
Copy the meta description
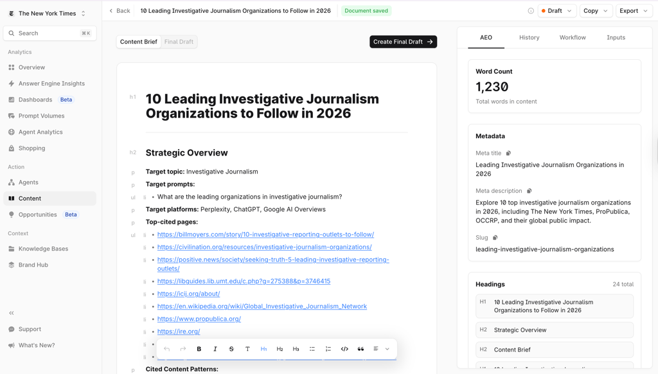tap(529, 191)
